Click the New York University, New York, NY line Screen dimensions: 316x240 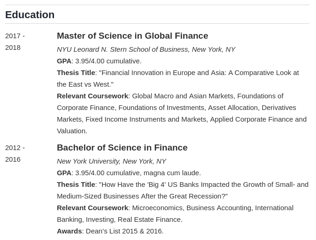(111, 161)
